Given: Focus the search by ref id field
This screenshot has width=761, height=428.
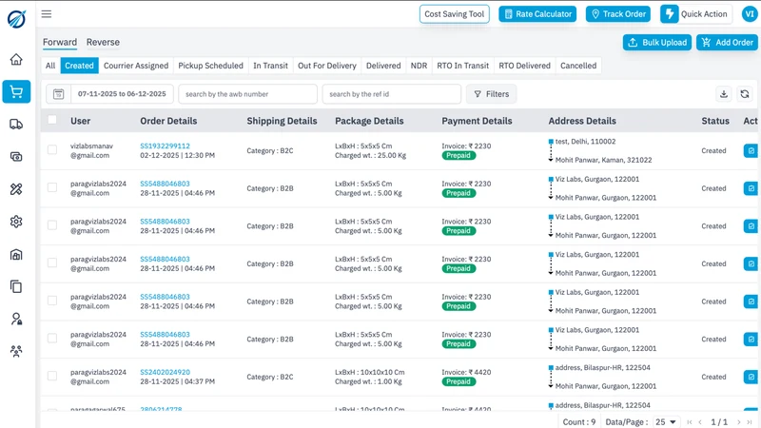Looking at the screenshot, I should pyautogui.click(x=392, y=94).
